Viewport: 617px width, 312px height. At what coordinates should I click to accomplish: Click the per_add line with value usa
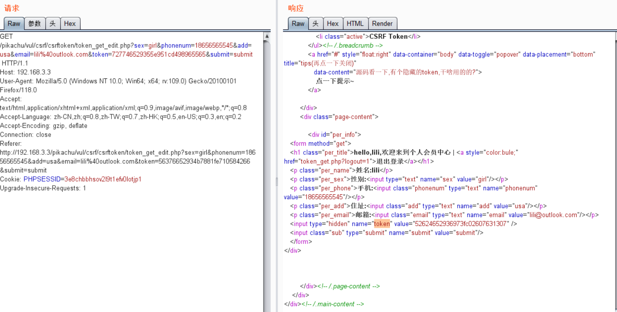(418, 206)
